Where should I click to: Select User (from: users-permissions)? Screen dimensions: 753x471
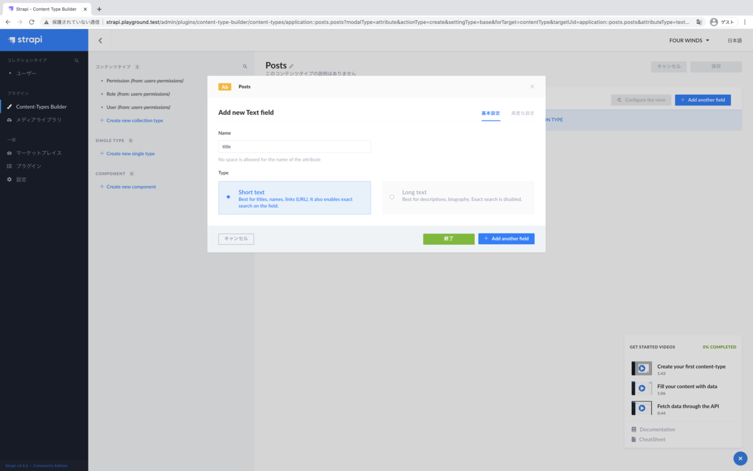[x=138, y=107]
